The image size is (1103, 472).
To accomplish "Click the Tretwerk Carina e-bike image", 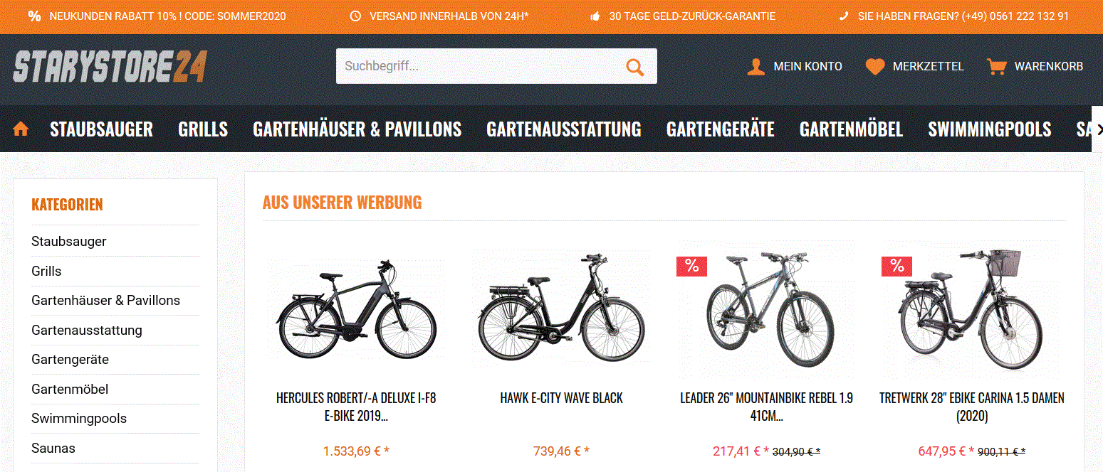I will (971, 311).
